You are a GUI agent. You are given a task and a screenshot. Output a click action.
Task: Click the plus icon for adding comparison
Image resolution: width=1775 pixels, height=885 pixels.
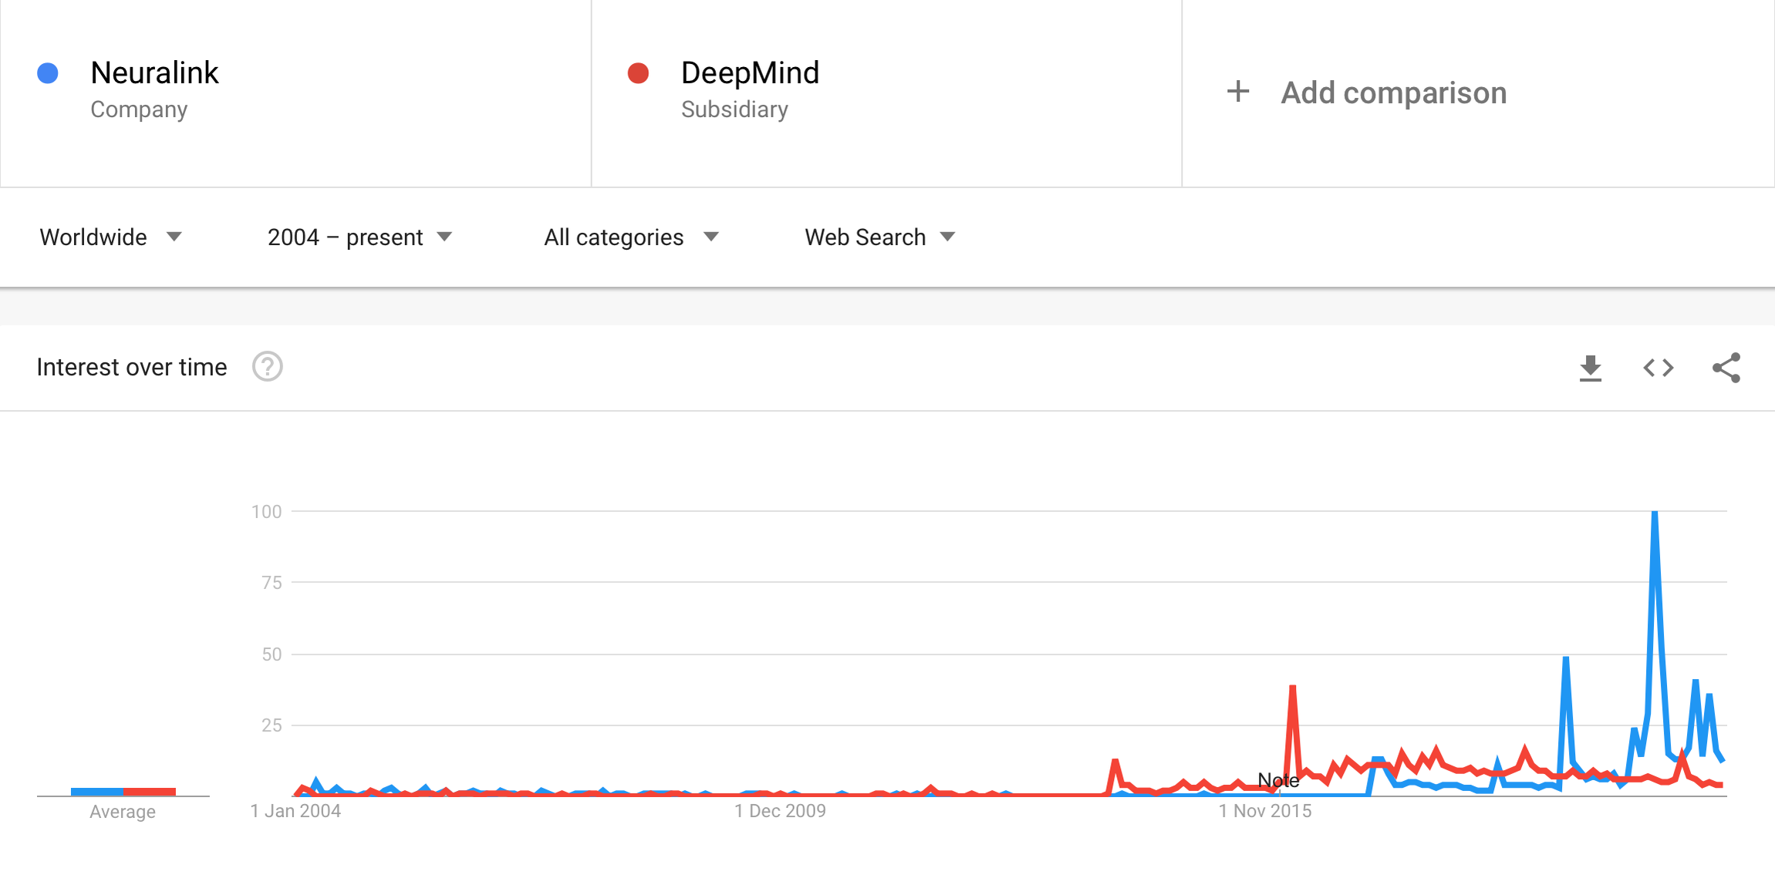tap(1238, 92)
